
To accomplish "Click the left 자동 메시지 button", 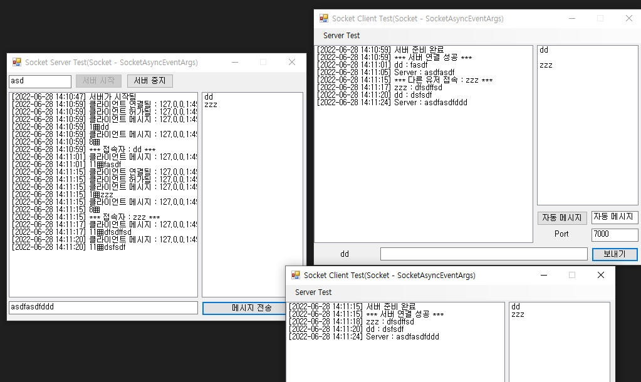I will (x=561, y=217).
